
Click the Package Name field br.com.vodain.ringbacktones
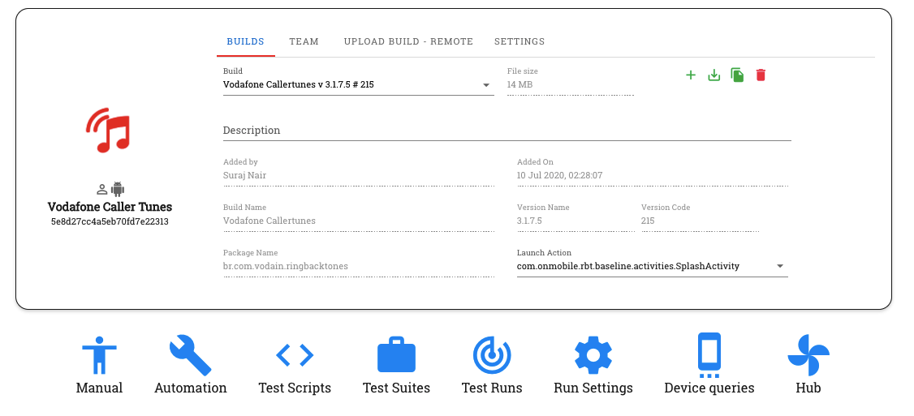coord(359,266)
